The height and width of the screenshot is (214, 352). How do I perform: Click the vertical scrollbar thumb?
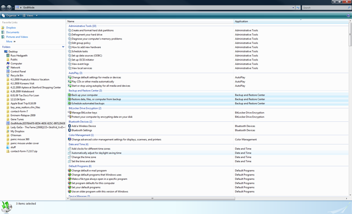coord(350,35)
